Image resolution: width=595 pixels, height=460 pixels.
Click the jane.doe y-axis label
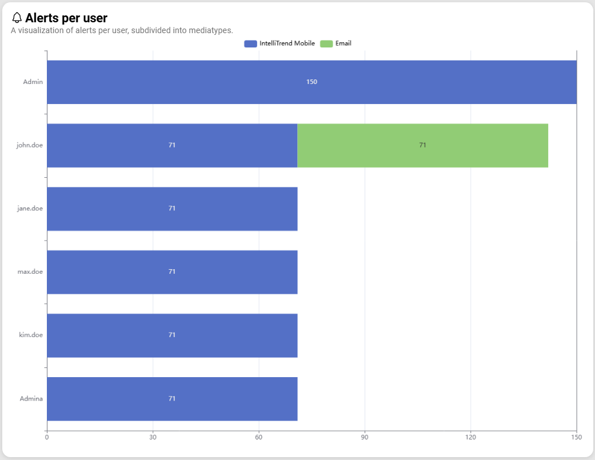(30, 209)
